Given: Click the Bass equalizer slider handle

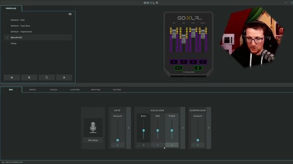Looking at the screenshot, I should tap(143, 130).
